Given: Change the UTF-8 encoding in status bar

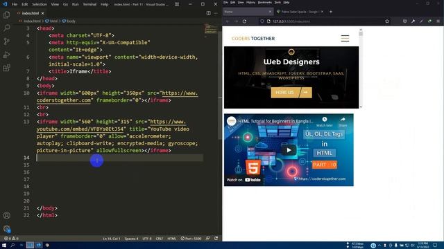Looking at the screenshot, I should (147, 239).
